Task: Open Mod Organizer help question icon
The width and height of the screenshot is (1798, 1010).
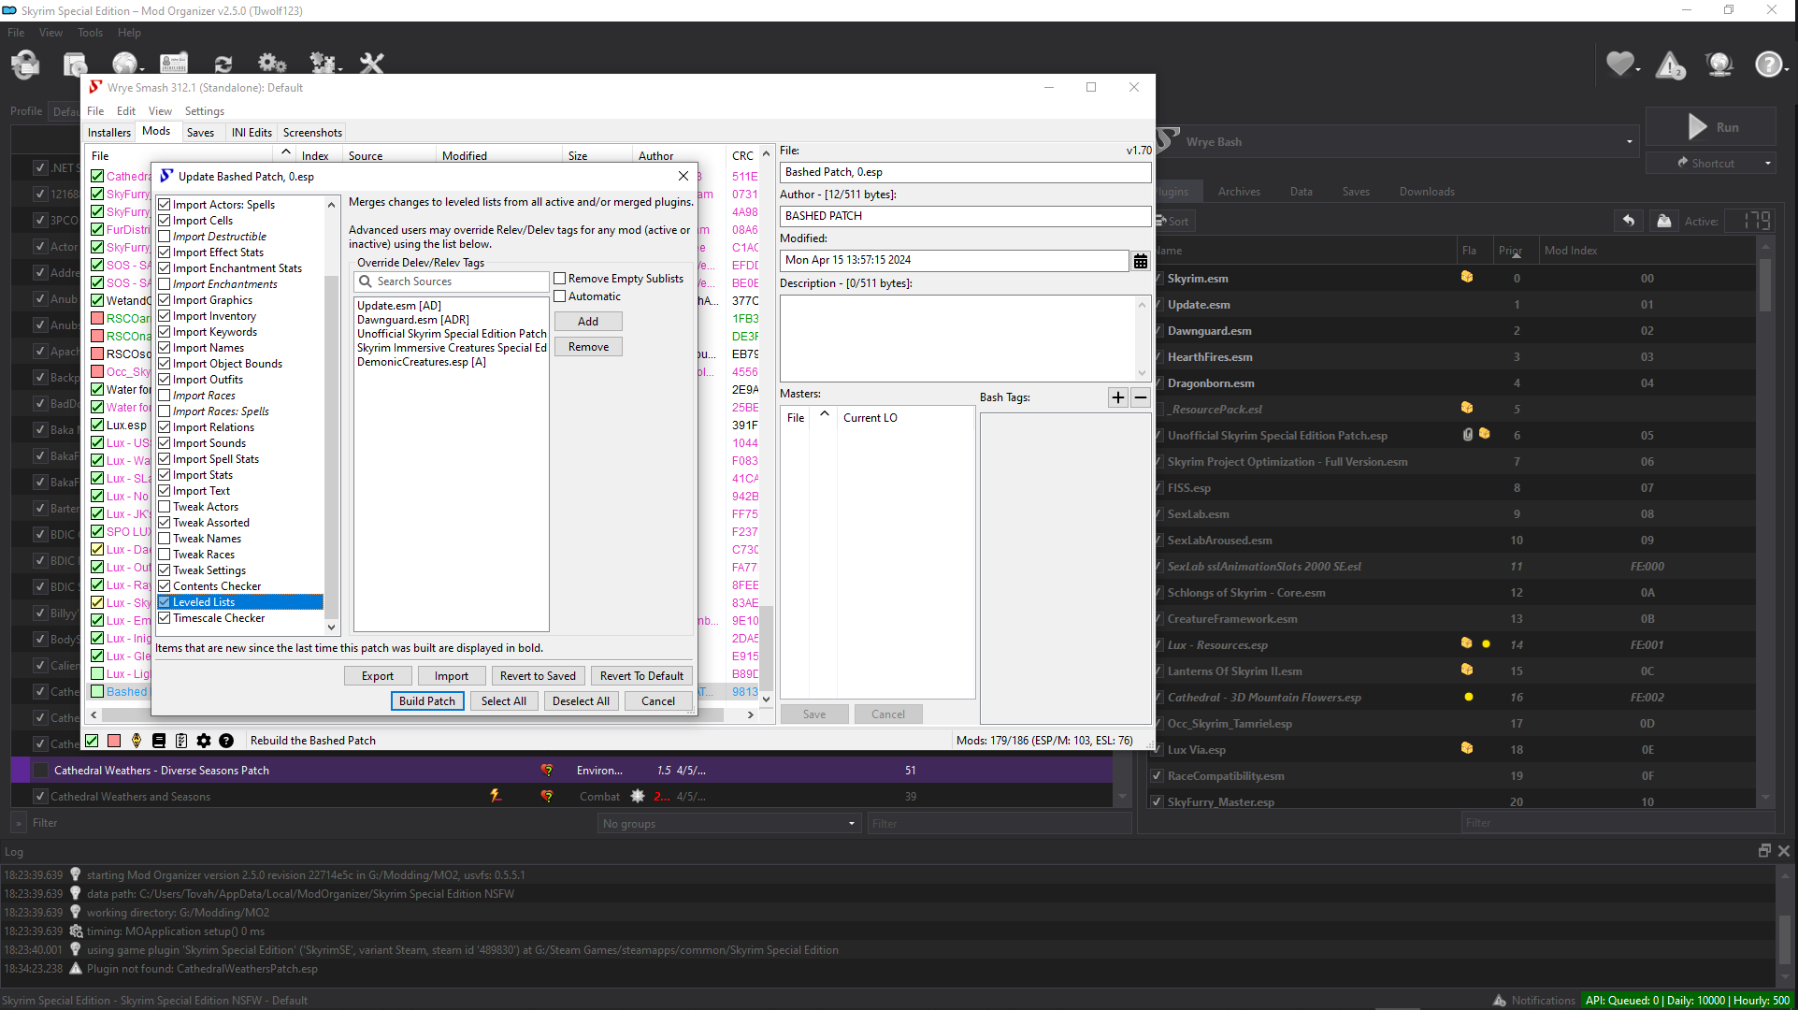Action: point(1768,64)
